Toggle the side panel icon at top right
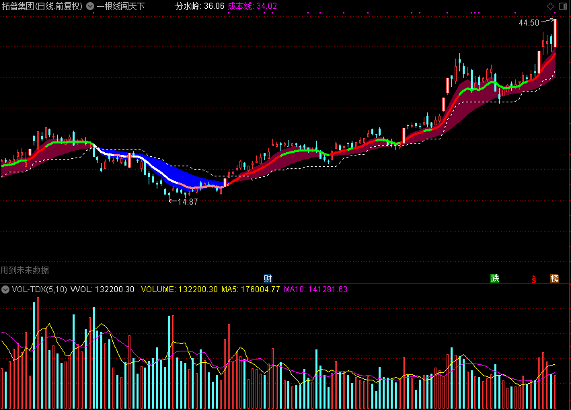 (x=563, y=6)
